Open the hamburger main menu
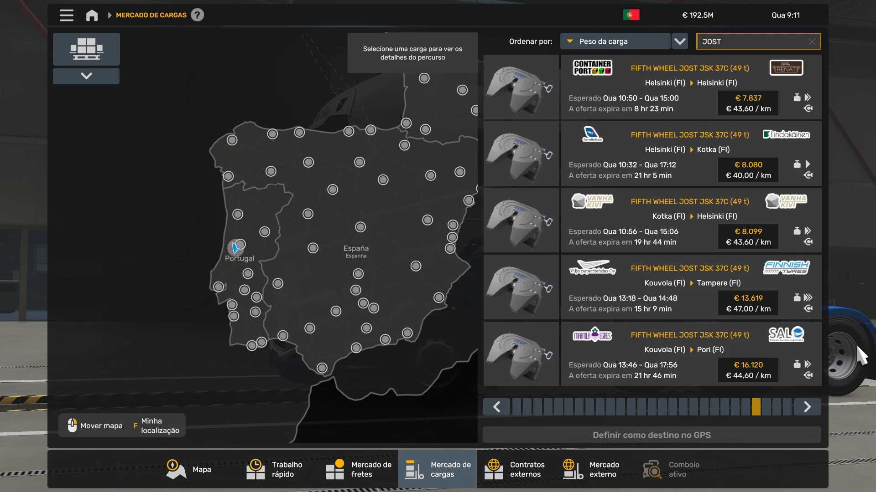The width and height of the screenshot is (876, 492). point(66,15)
